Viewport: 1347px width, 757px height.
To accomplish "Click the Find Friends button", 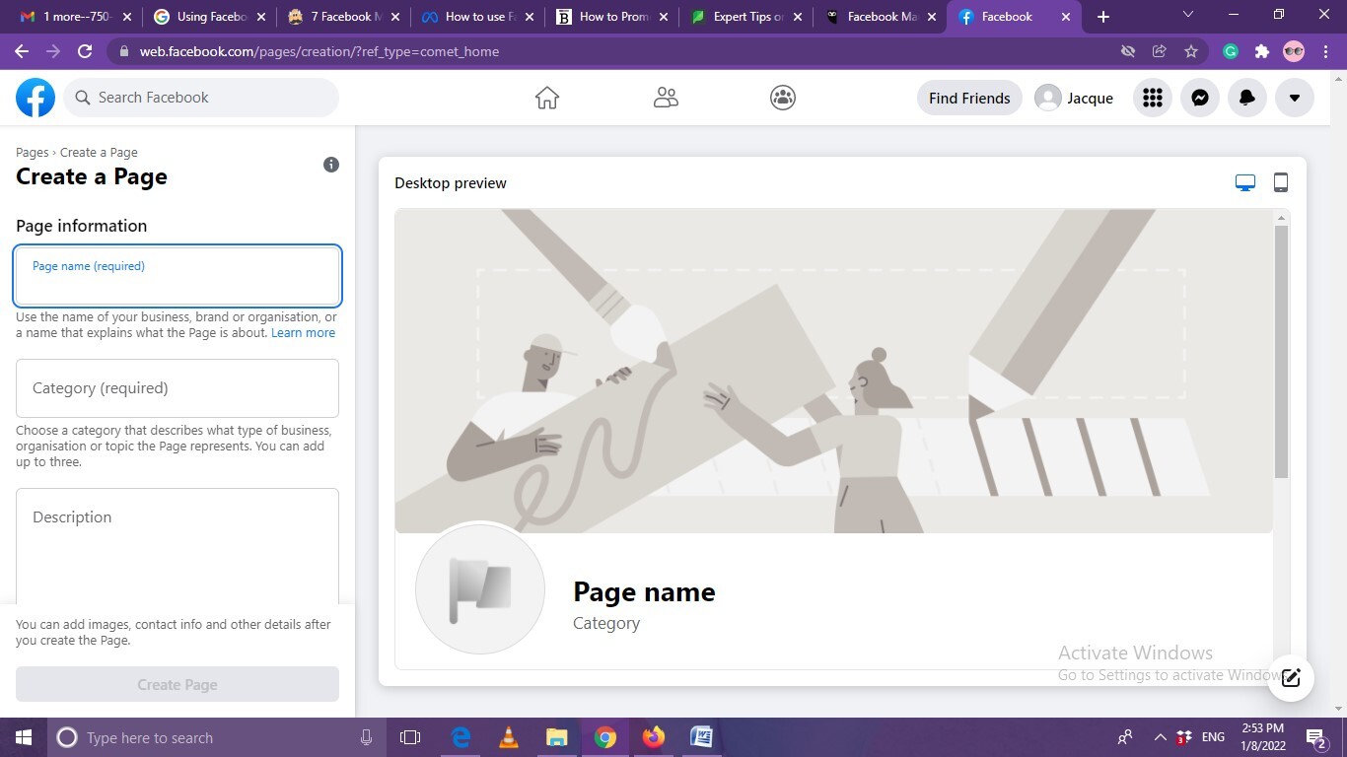I will (x=968, y=98).
